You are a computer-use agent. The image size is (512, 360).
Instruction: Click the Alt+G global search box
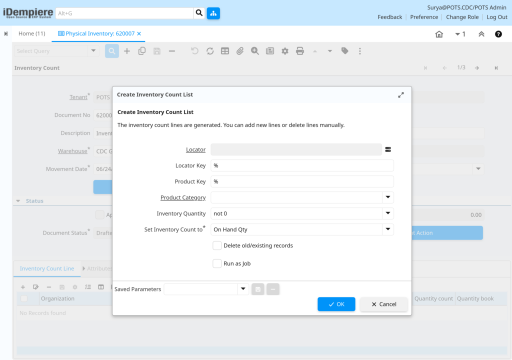click(124, 13)
